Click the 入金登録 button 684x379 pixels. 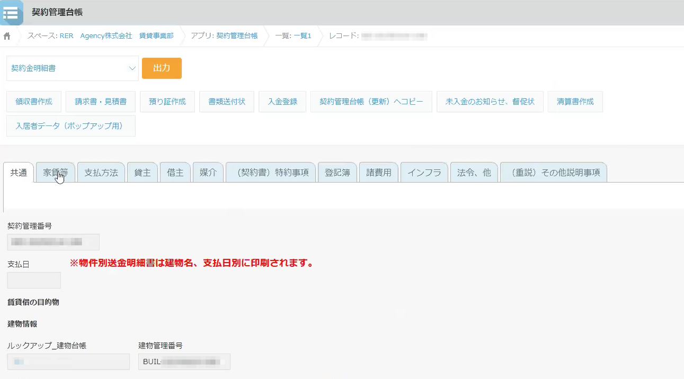point(282,102)
